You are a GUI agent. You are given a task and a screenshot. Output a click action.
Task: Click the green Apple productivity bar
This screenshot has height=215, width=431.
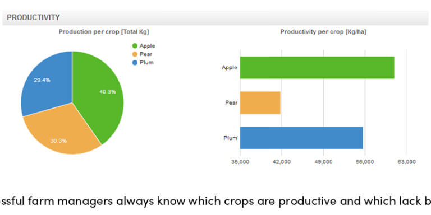click(317, 67)
